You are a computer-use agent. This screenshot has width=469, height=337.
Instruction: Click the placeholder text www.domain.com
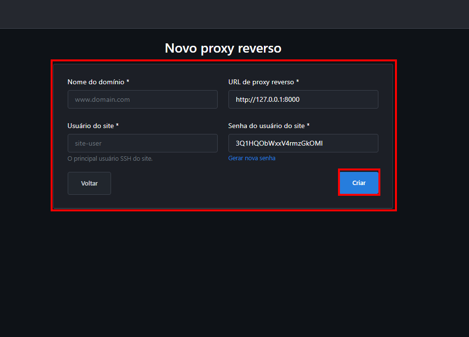101,99
